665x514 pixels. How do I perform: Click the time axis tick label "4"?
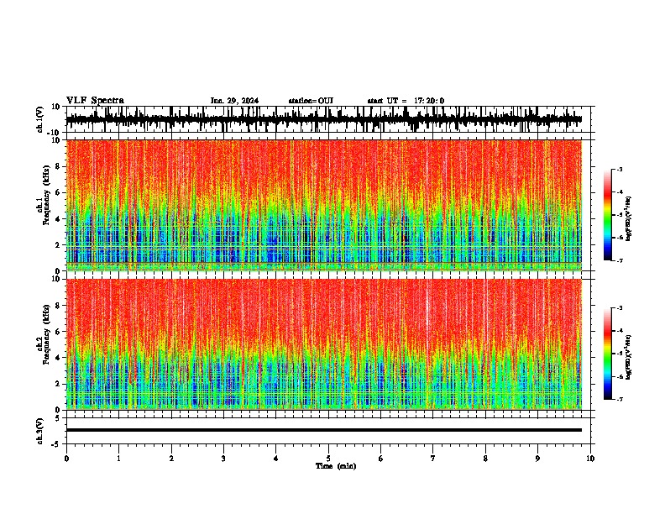(x=276, y=459)
